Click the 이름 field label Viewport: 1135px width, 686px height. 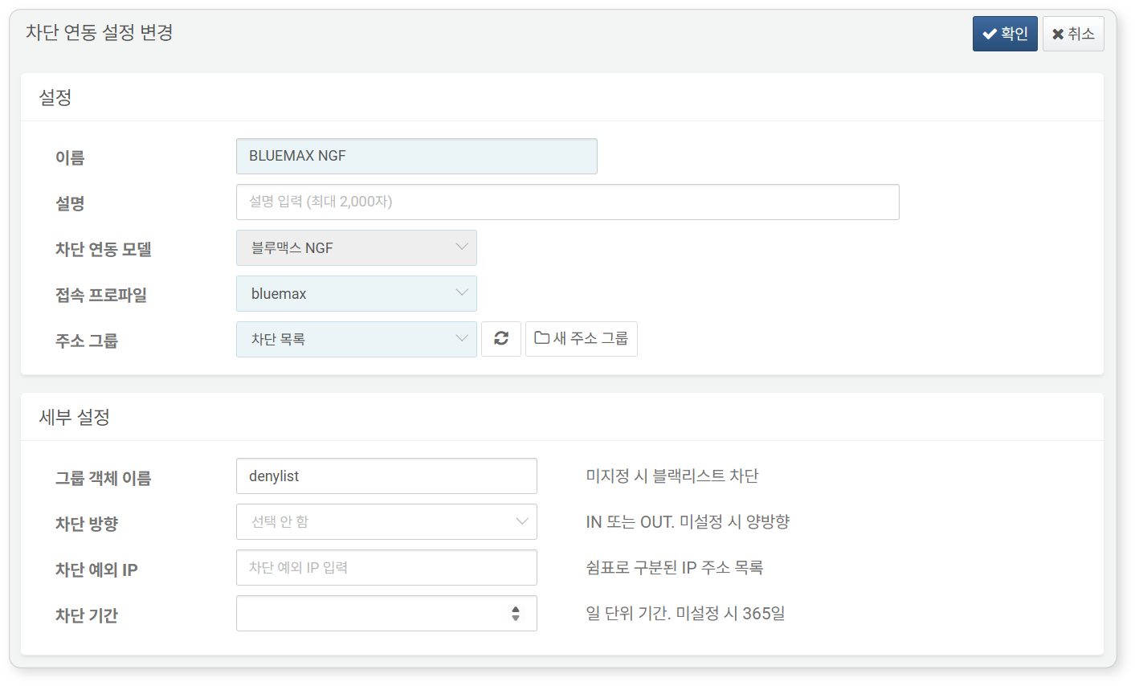pyautogui.click(x=70, y=157)
